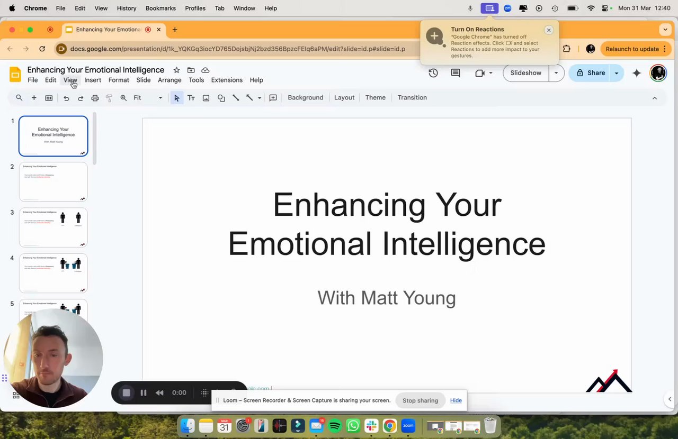This screenshot has width=678, height=439.
Task: Open the search menus magnifier icon
Action: pos(19,98)
